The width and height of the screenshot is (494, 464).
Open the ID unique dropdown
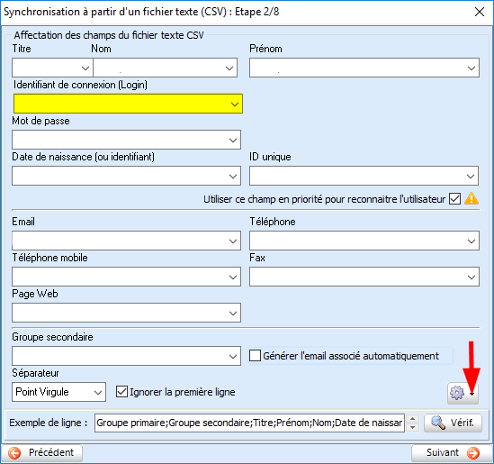(364, 176)
